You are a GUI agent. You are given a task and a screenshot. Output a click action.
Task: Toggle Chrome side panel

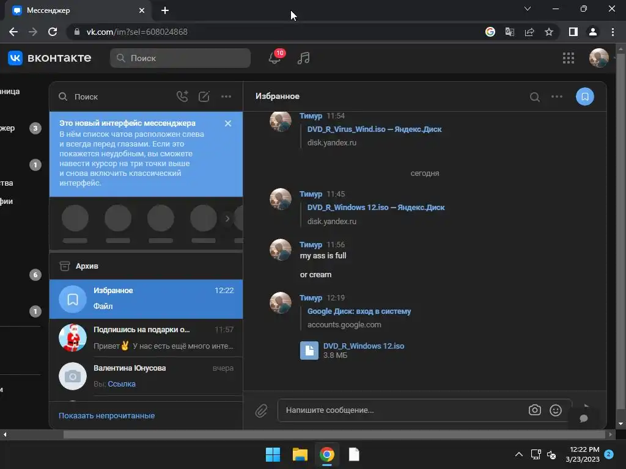pyautogui.click(x=573, y=32)
